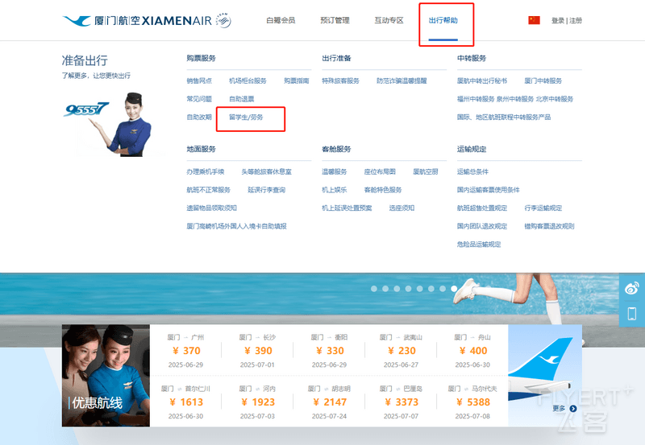Image resolution: width=645 pixels, height=445 pixels.
Task: Select 厦门 to 河内 ¥1923 fare
Action: point(257,402)
